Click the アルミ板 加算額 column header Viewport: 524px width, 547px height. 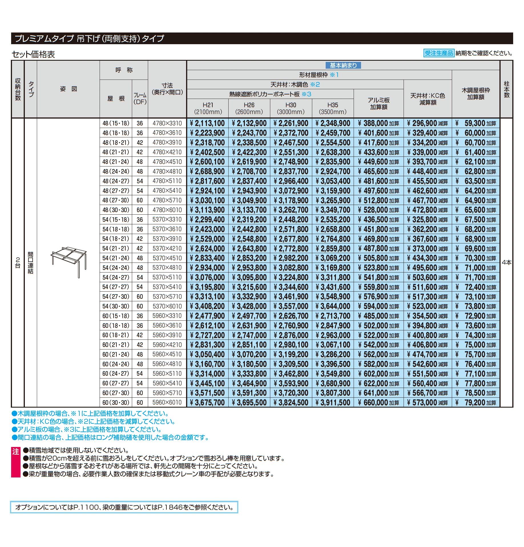point(379,103)
